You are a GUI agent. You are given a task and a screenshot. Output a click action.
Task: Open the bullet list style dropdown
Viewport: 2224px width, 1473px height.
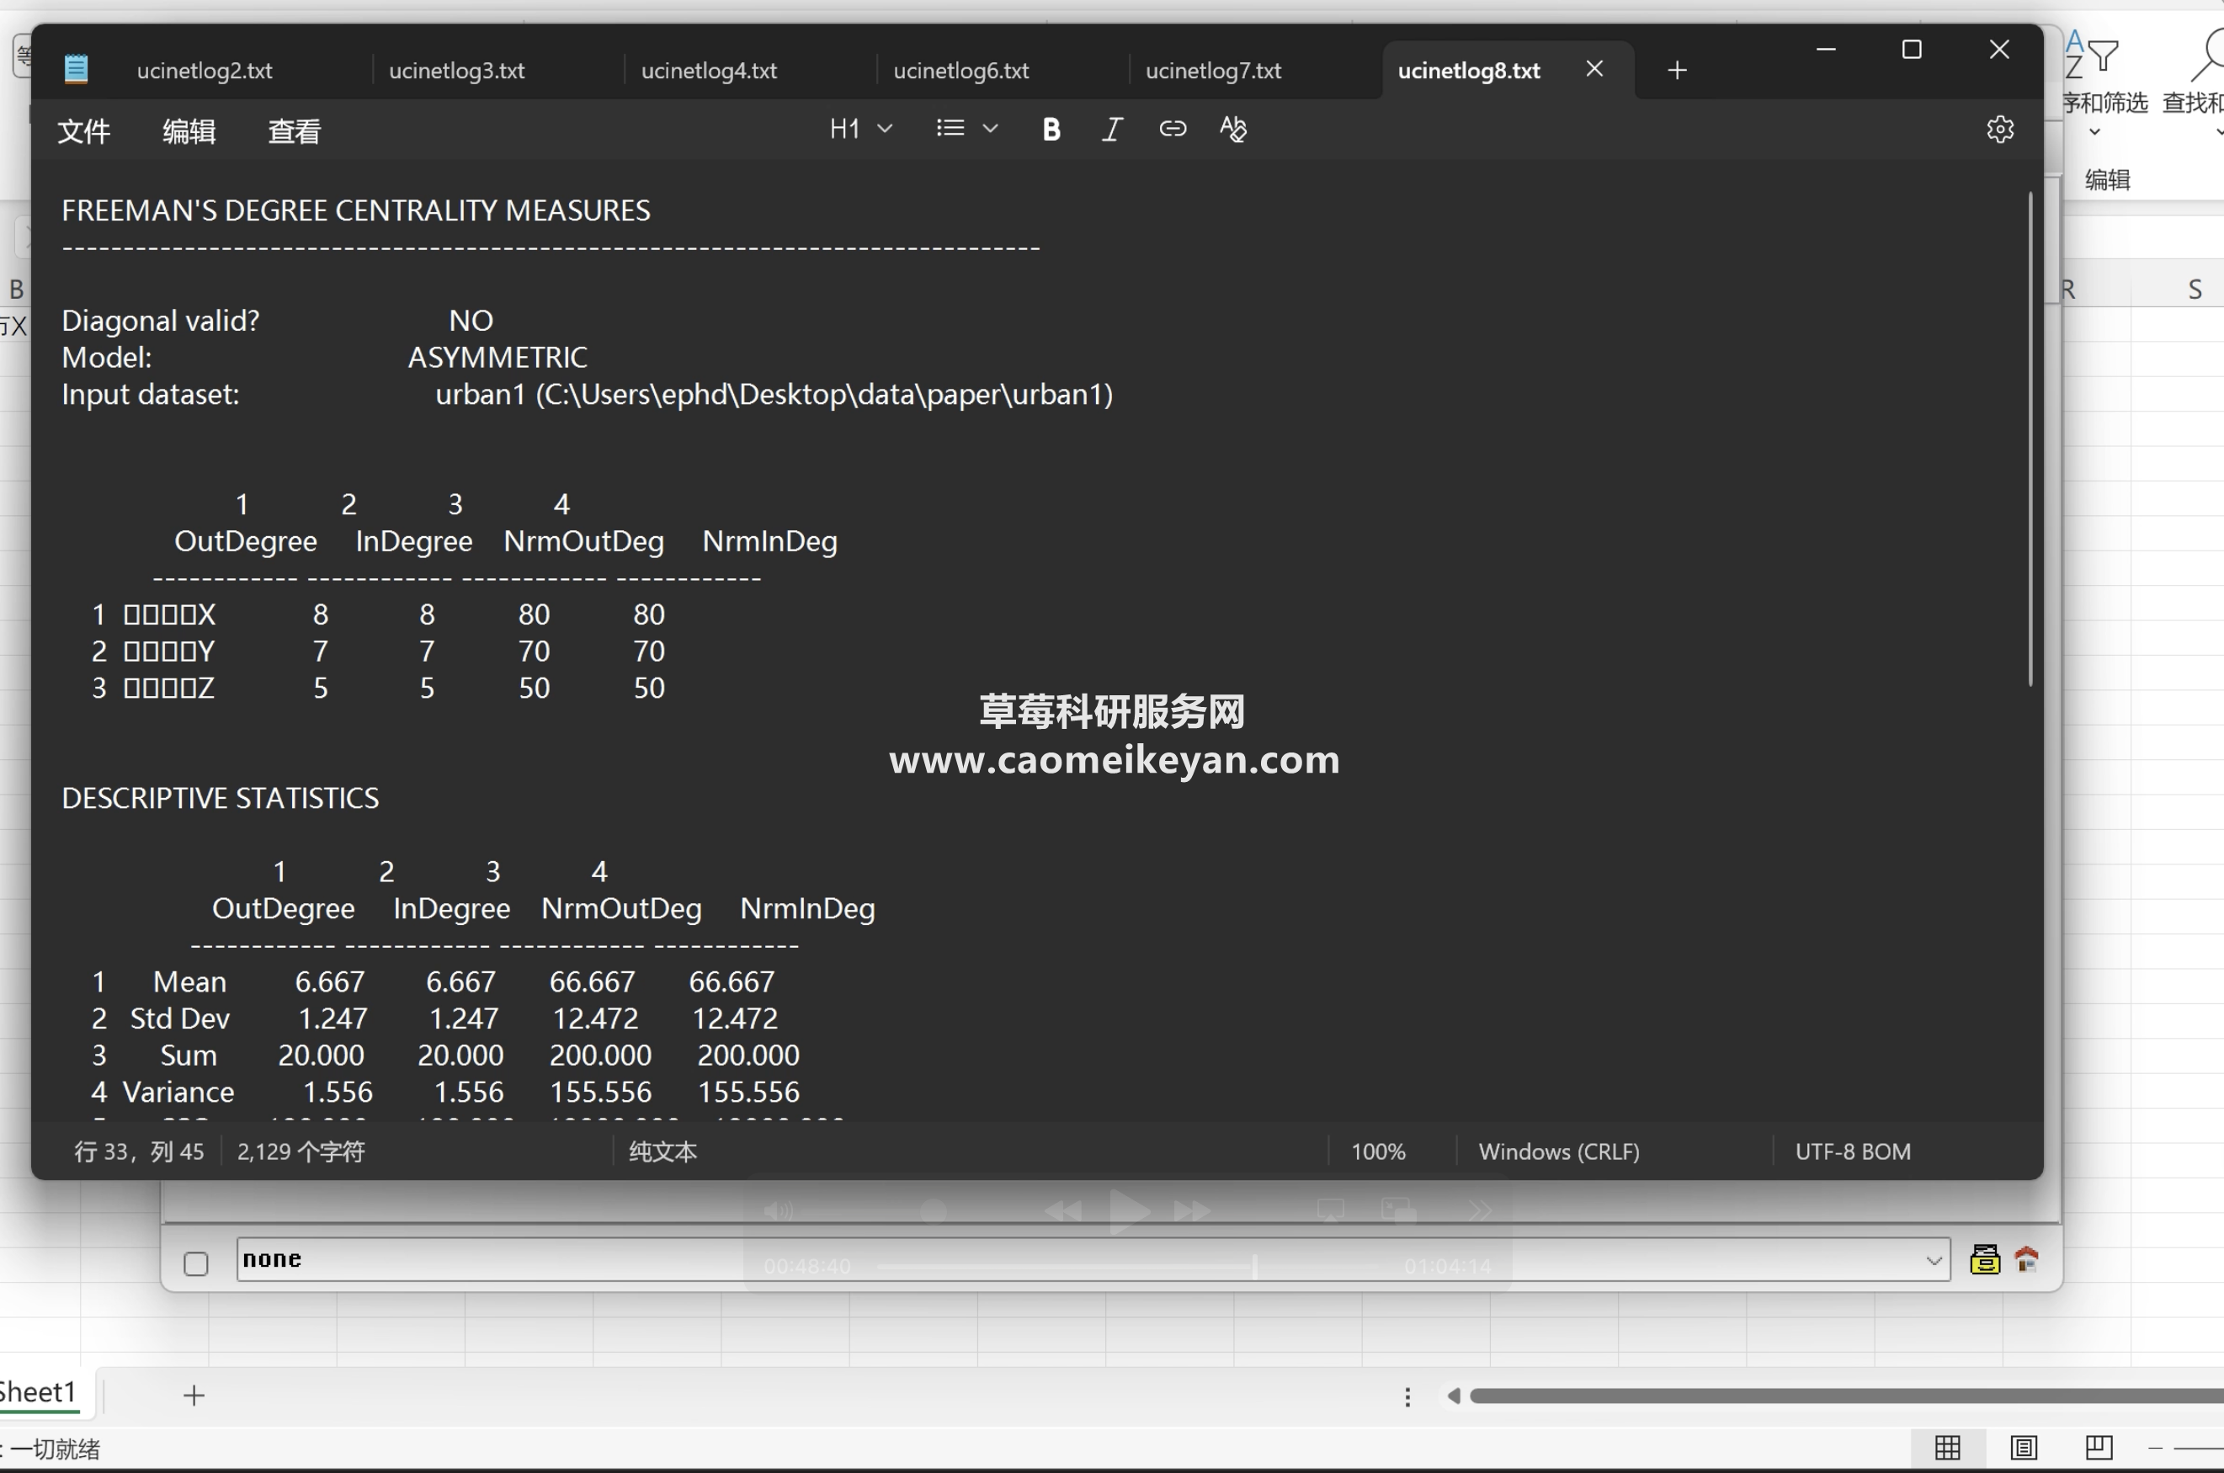click(x=989, y=129)
